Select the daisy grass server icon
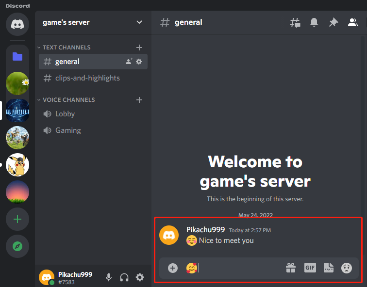 click(x=17, y=83)
